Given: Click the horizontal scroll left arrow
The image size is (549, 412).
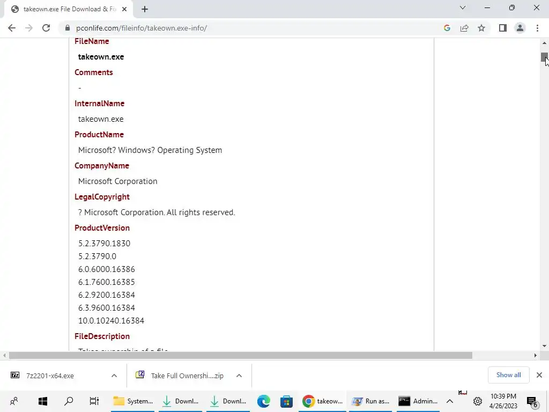Looking at the screenshot, I should pyautogui.click(x=4, y=355).
